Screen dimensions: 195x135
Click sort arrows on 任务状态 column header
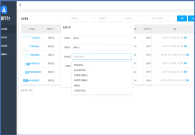coord(151,29)
